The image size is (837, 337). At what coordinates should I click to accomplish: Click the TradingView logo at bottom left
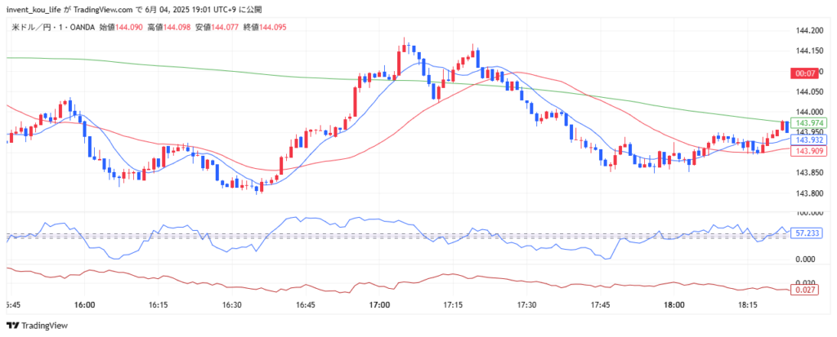(37, 326)
